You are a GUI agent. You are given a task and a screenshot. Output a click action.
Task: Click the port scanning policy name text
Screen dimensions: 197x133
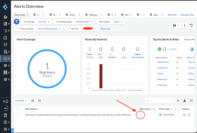78,115
